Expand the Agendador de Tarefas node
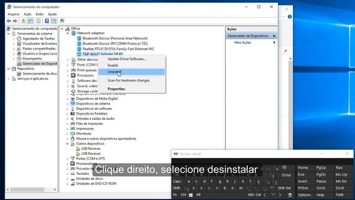The image size is (355, 200). [14, 39]
